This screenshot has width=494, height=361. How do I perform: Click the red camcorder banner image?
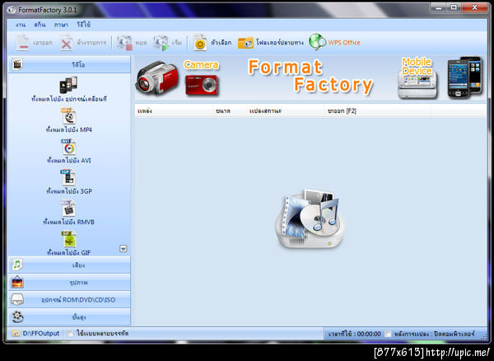(x=156, y=77)
